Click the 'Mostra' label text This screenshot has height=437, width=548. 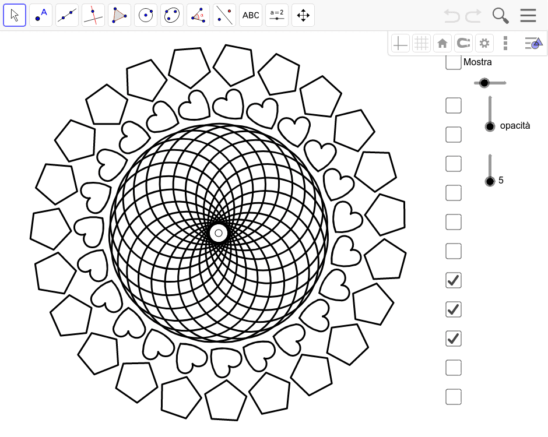point(477,62)
